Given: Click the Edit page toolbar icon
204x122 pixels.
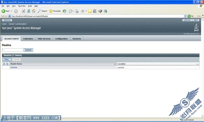Looking at the screenshot, I should (x=83, y=11).
